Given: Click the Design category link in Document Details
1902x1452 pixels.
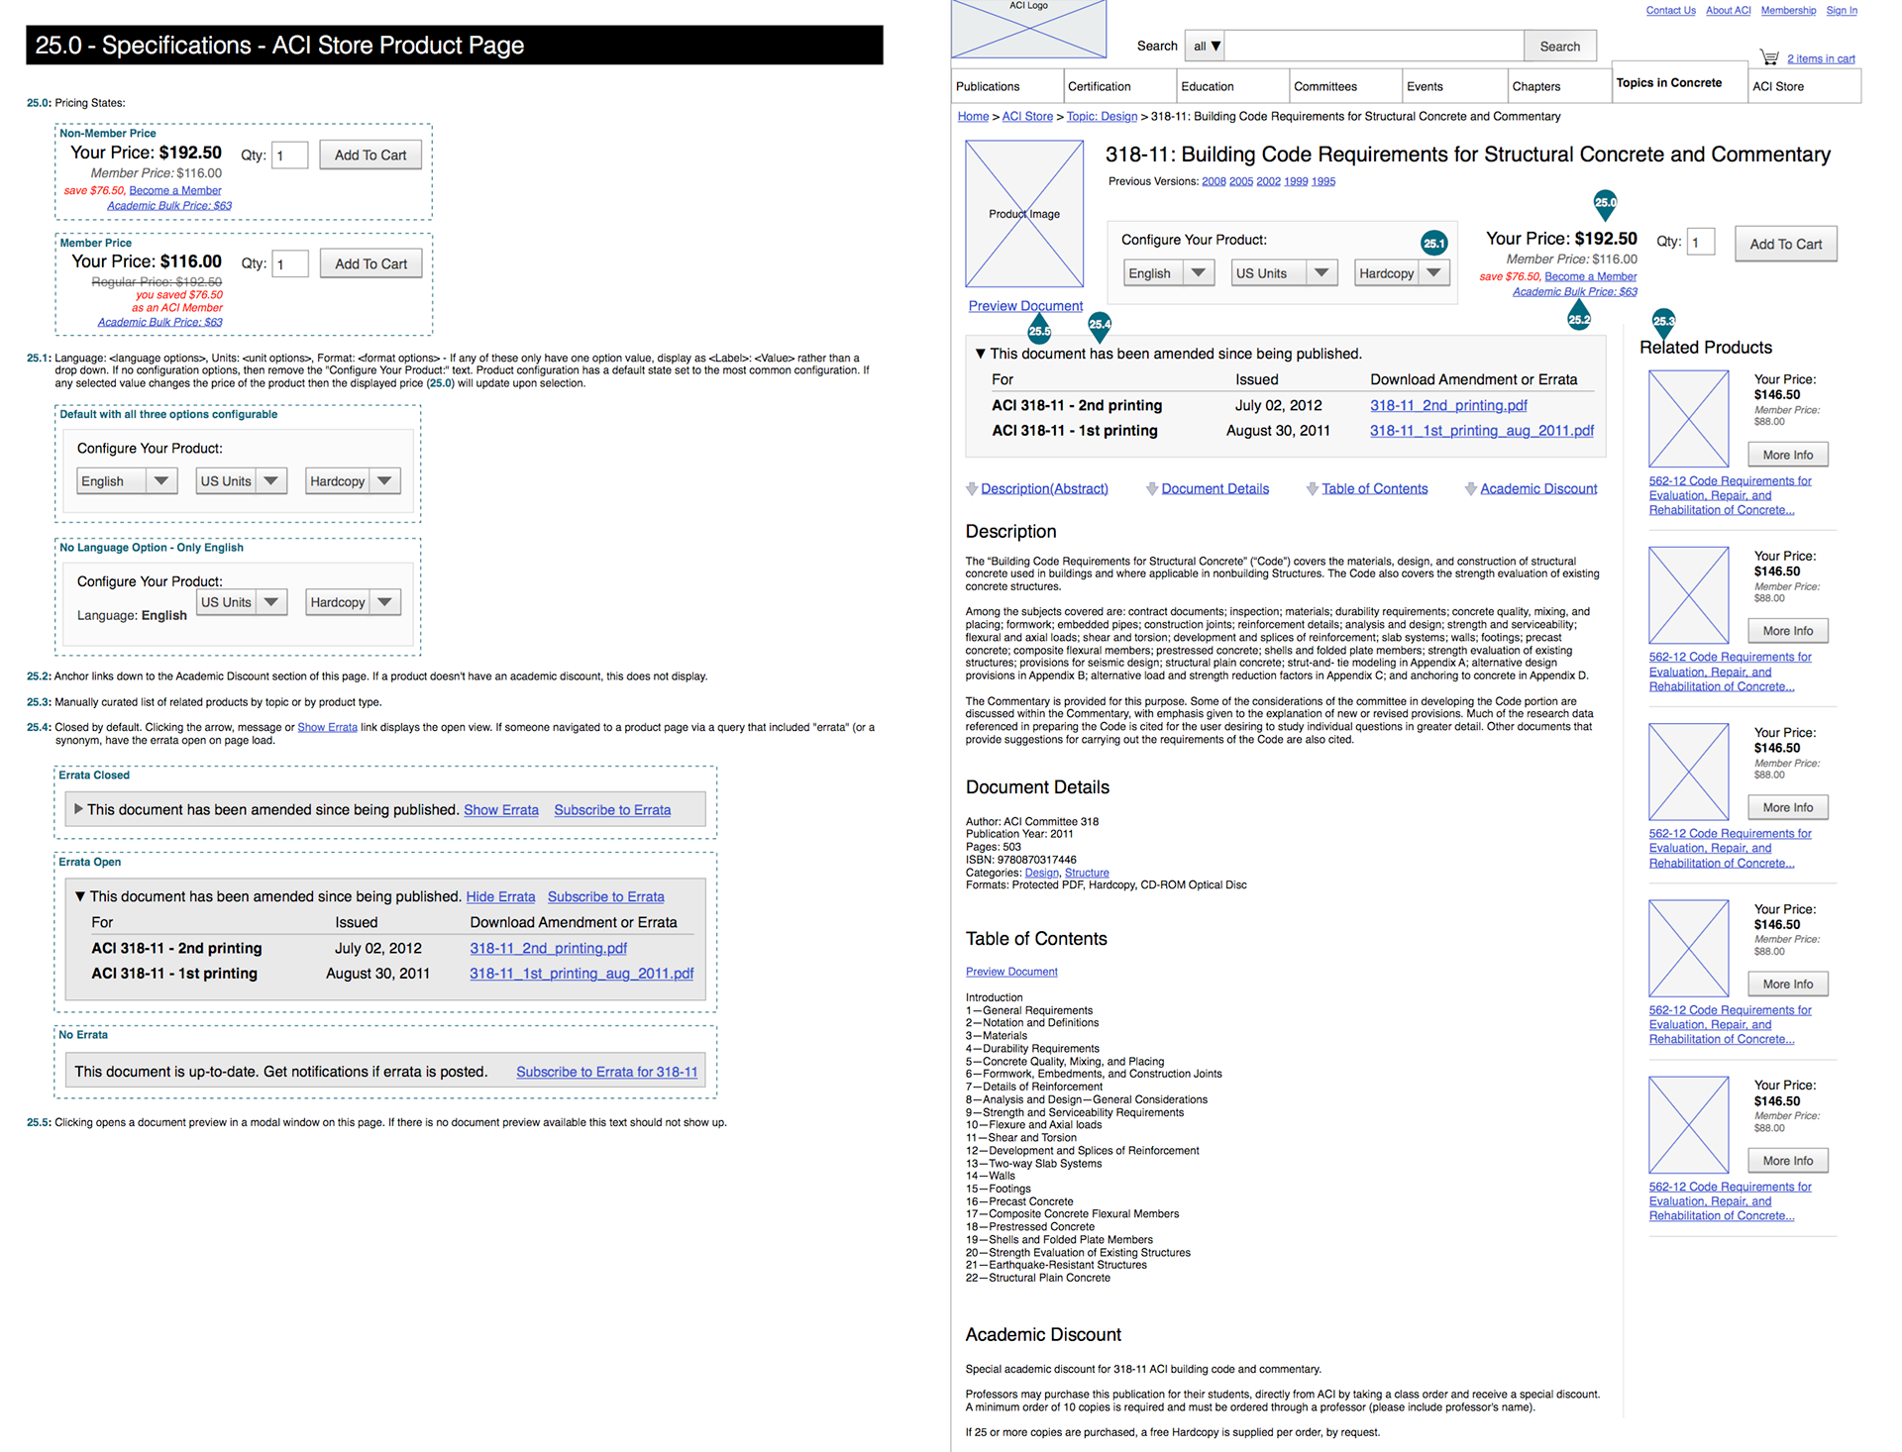Looking at the screenshot, I should tap(1041, 874).
